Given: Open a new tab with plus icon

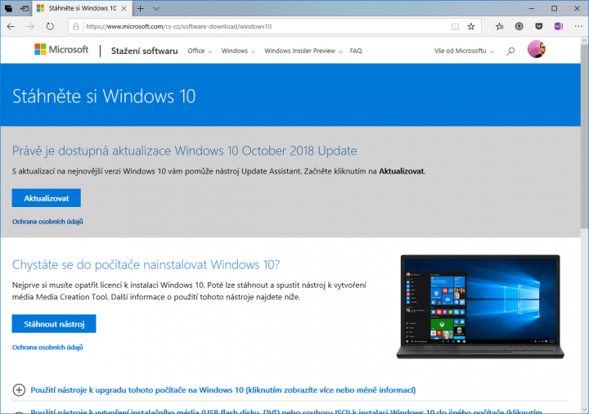Looking at the screenshot, I should point(141,8).
